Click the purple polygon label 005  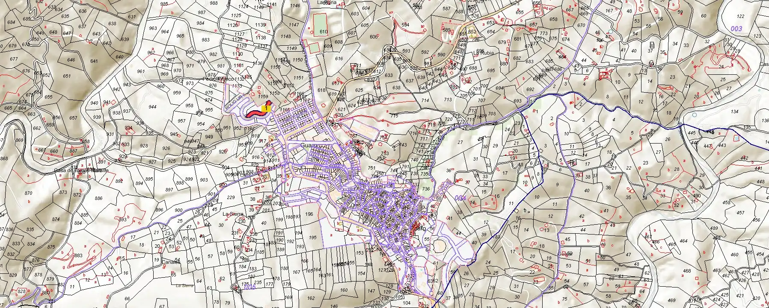250,287
